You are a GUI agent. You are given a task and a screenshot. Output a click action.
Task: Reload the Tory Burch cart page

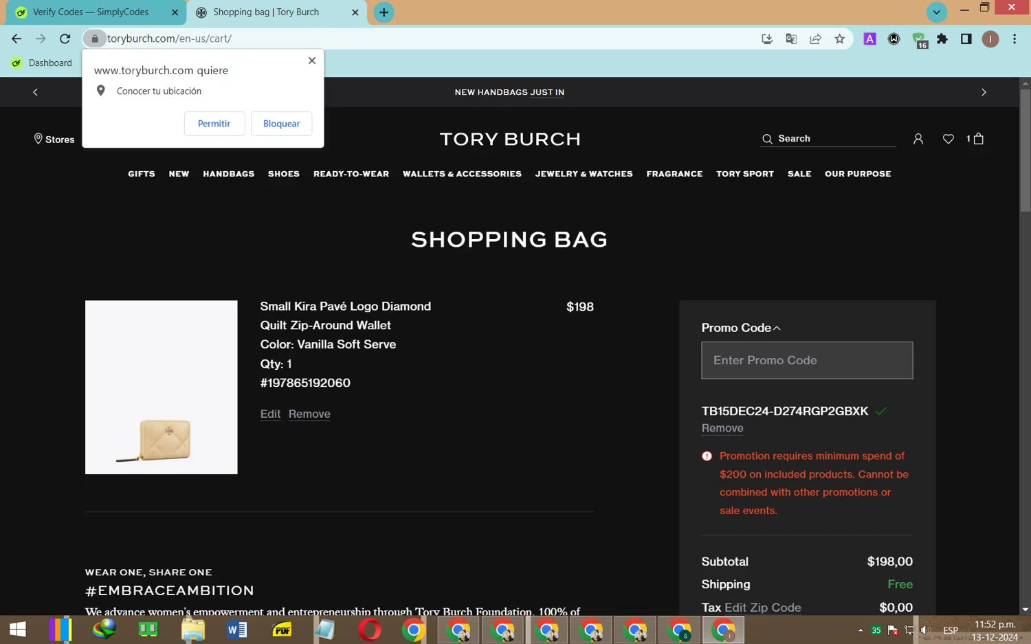coord(65,38)
